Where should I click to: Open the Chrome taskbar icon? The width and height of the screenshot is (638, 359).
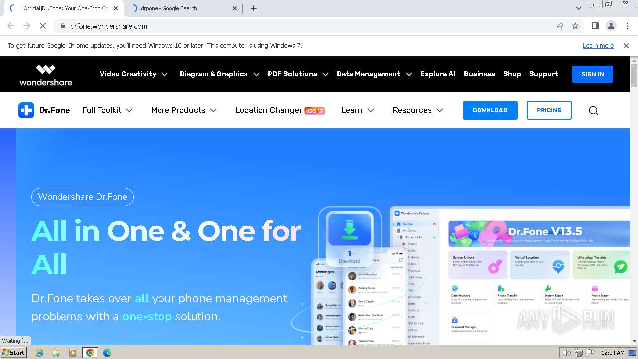(x=90, y=353)
